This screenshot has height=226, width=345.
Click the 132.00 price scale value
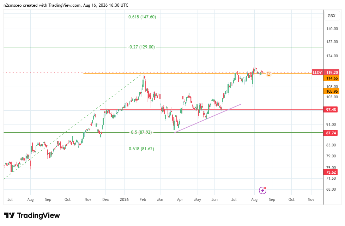(332, 42)
